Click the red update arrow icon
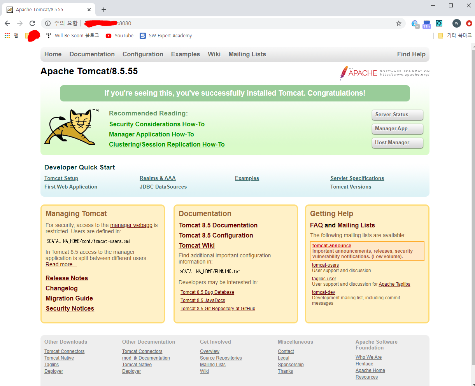 (x=469, y=23)
